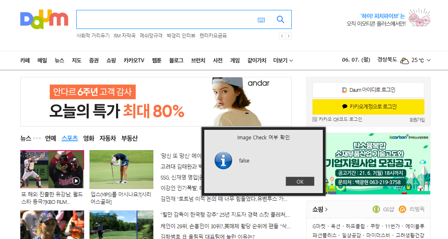Screen dimensions: 448x239
Task: Click the 리빙픽 orange house icon
Action: 402,209
